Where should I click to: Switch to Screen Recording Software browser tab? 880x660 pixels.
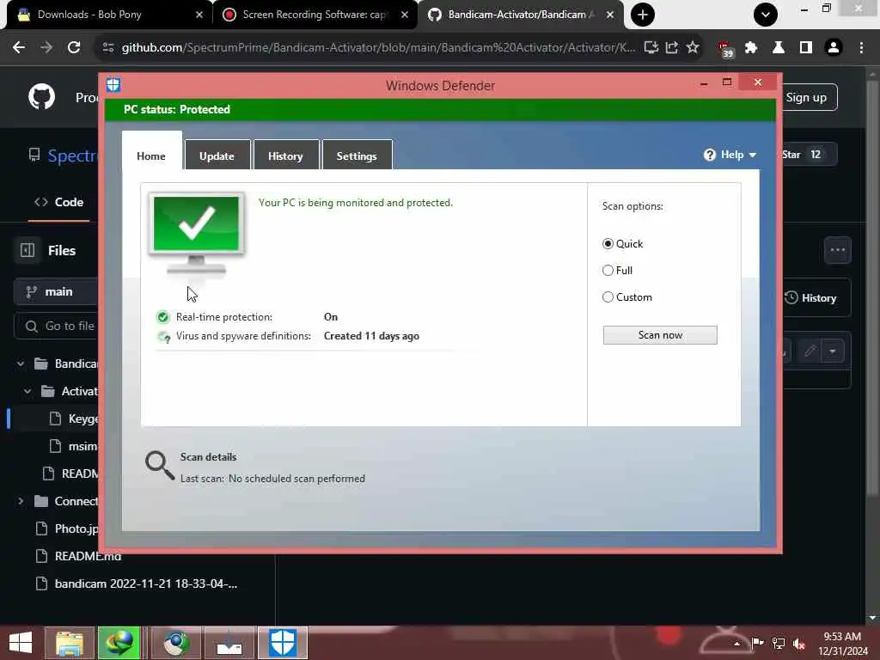coord(315,15)
